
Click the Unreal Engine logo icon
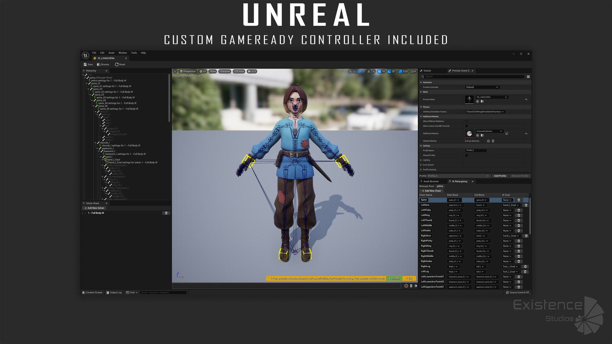85,55
